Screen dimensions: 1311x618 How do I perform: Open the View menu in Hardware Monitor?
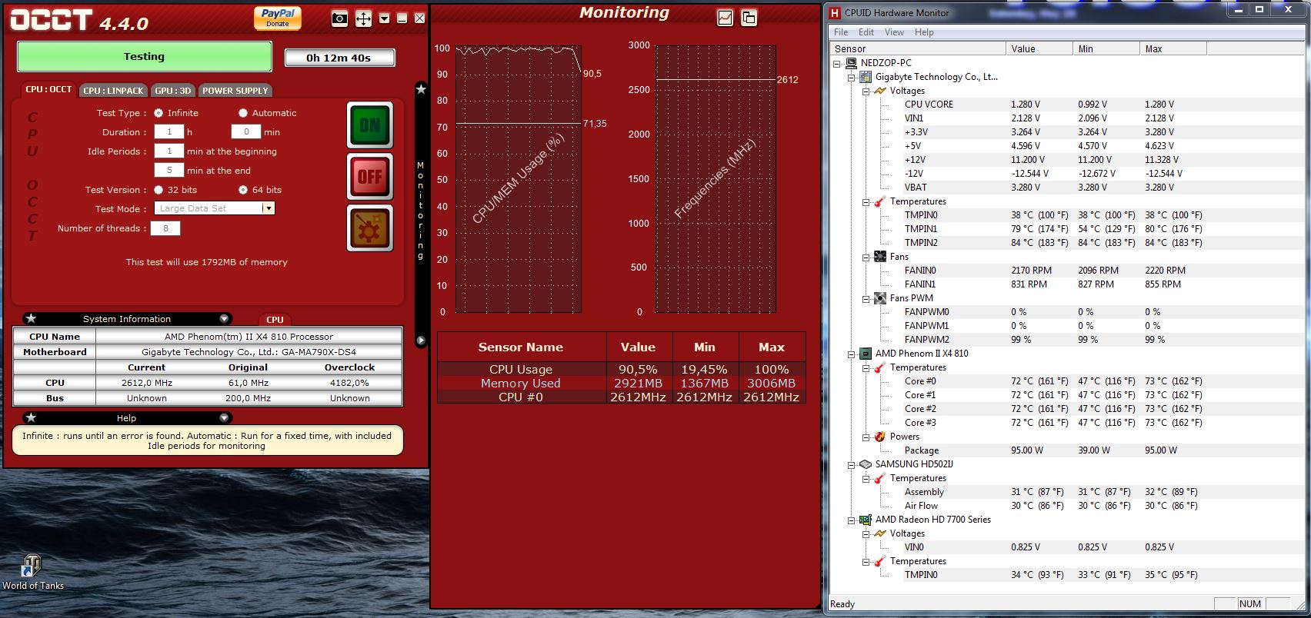(894, 32)
